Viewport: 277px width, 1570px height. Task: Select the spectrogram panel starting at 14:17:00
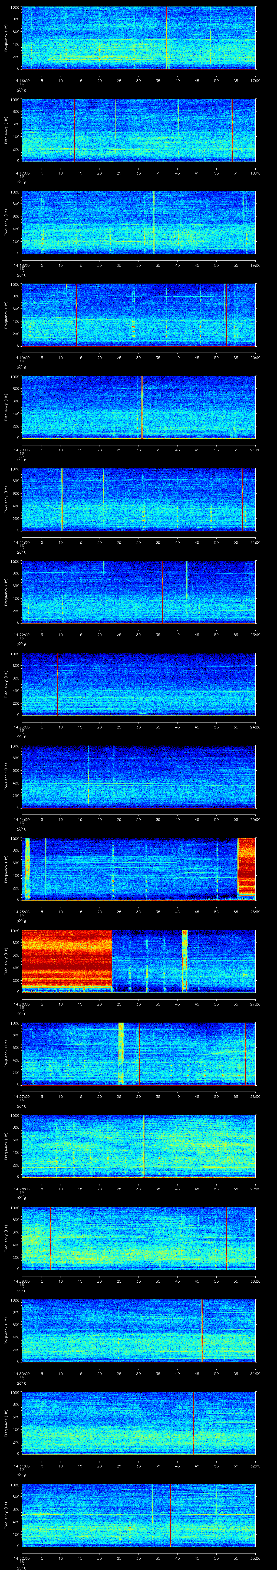[139, 130]
